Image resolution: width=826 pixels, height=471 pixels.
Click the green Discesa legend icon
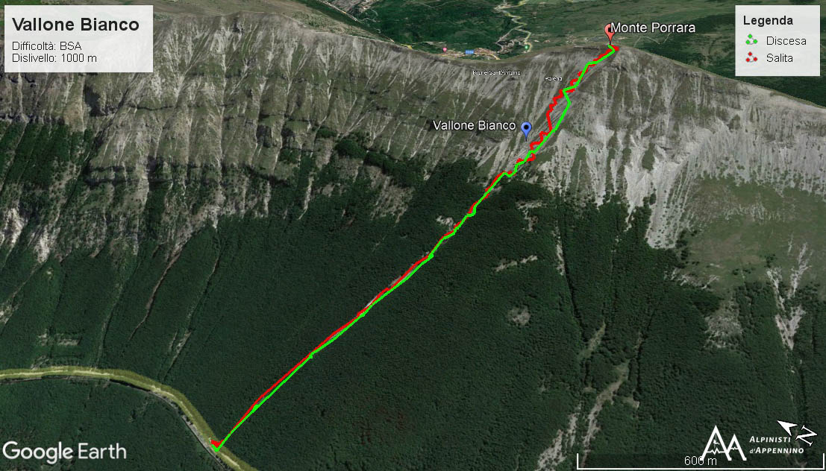(x=751, y=40)
